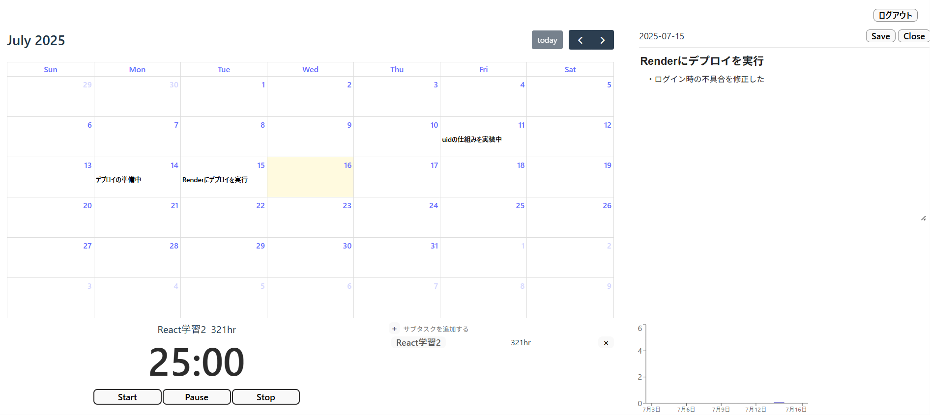This screenshot has width=930, height=415.
Task: Click the today button
Action: point(547,40)
